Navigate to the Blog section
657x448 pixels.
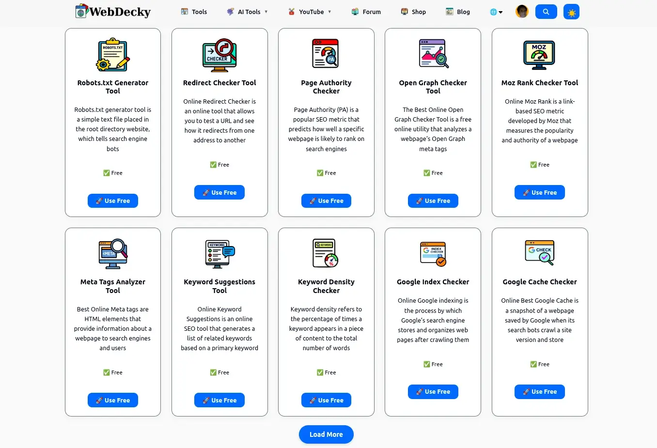[457, 11]
